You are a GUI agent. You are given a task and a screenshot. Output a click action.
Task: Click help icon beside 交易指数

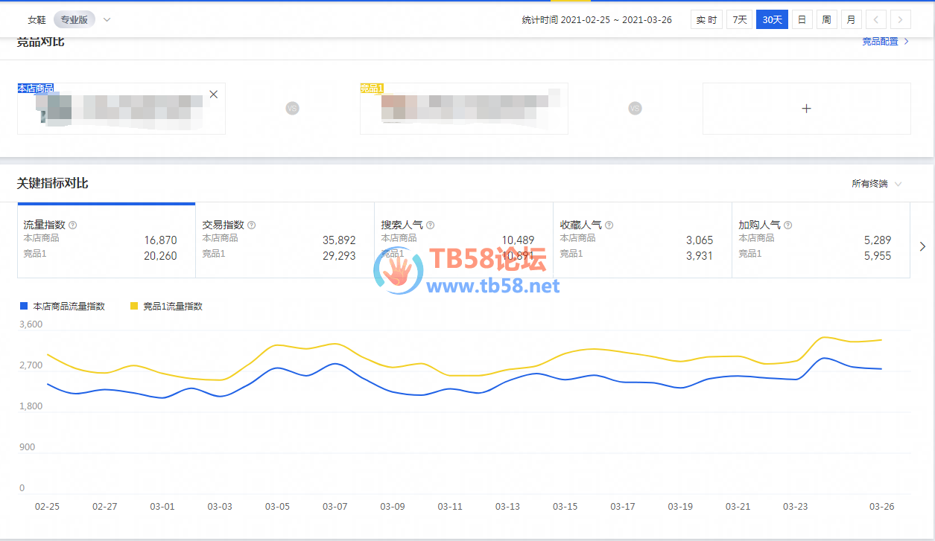coord(252,225)
